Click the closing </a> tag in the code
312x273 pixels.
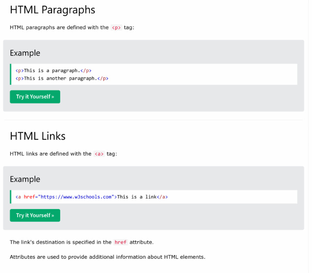[162, 197]
